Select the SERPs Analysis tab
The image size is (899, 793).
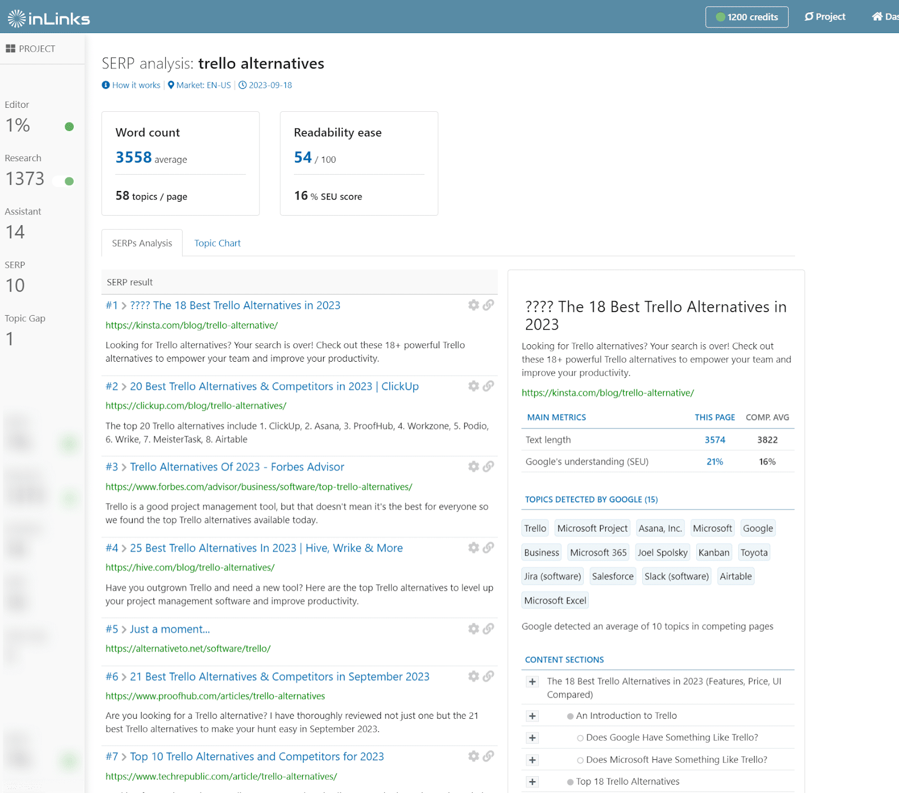click(x=142, y=243)
